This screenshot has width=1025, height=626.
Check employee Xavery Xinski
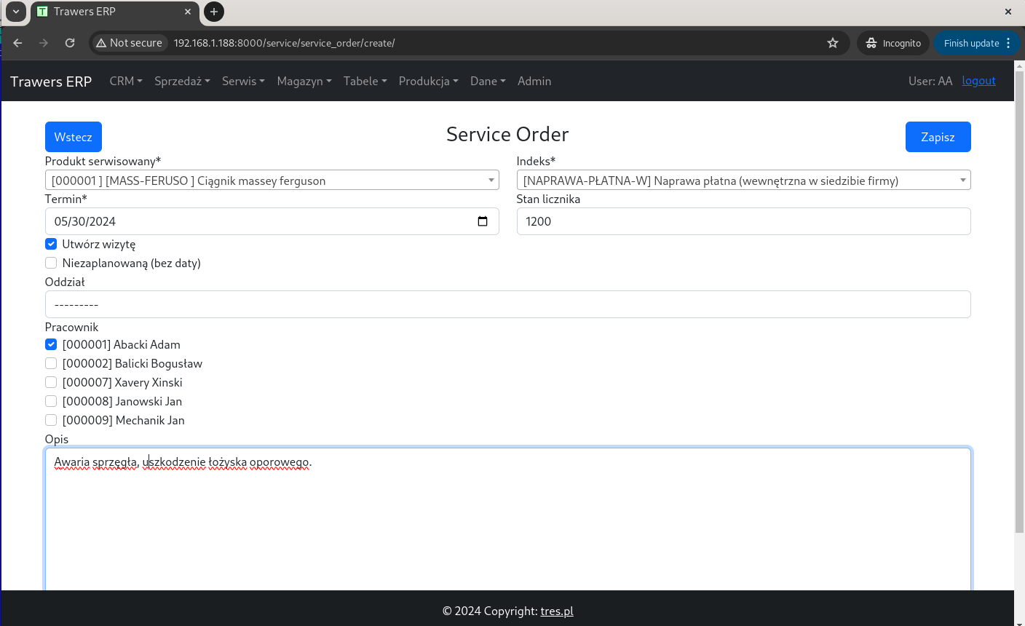click(51, 382)
